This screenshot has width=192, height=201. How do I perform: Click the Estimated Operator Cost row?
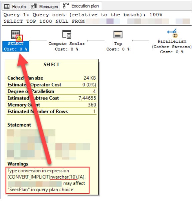(x=51, y=85)
